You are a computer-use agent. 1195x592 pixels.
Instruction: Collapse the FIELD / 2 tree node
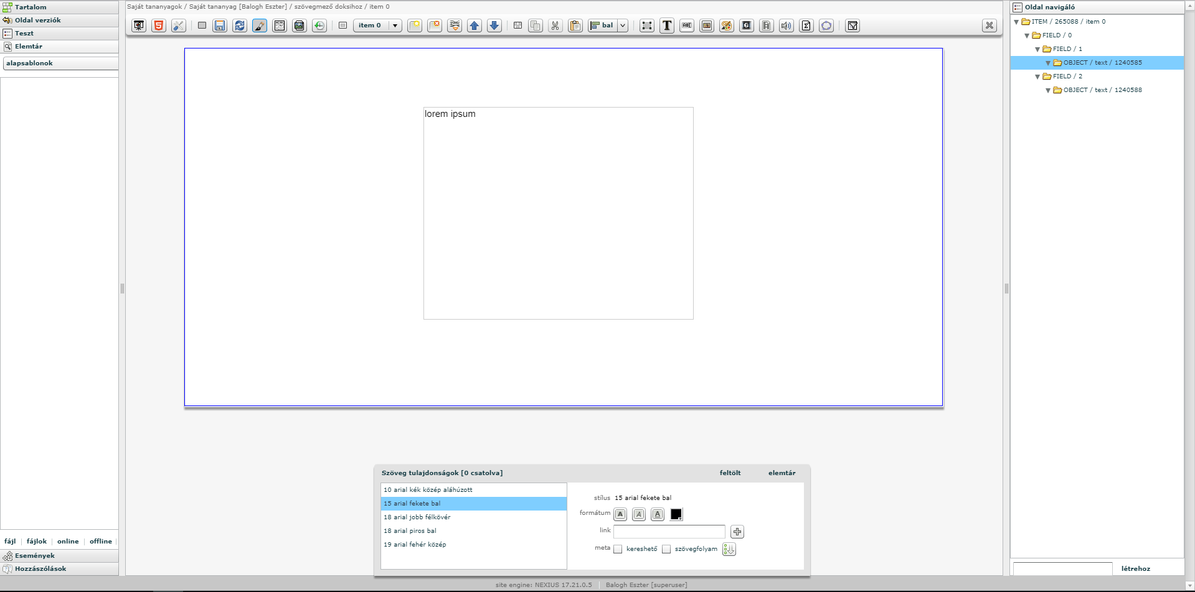pyautogui.click(x=1037, y=76)
